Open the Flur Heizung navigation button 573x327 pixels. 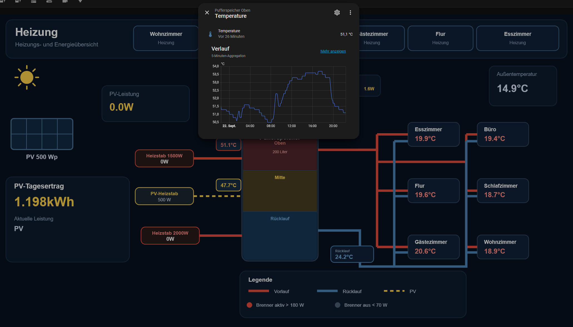(x=440, y=38)
